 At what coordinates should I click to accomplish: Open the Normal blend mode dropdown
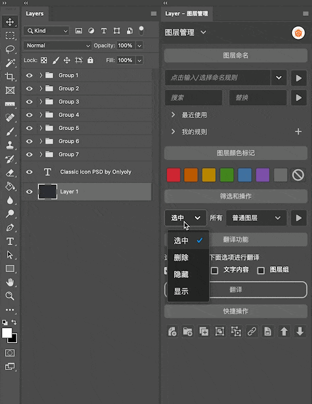tap(57, 46)
